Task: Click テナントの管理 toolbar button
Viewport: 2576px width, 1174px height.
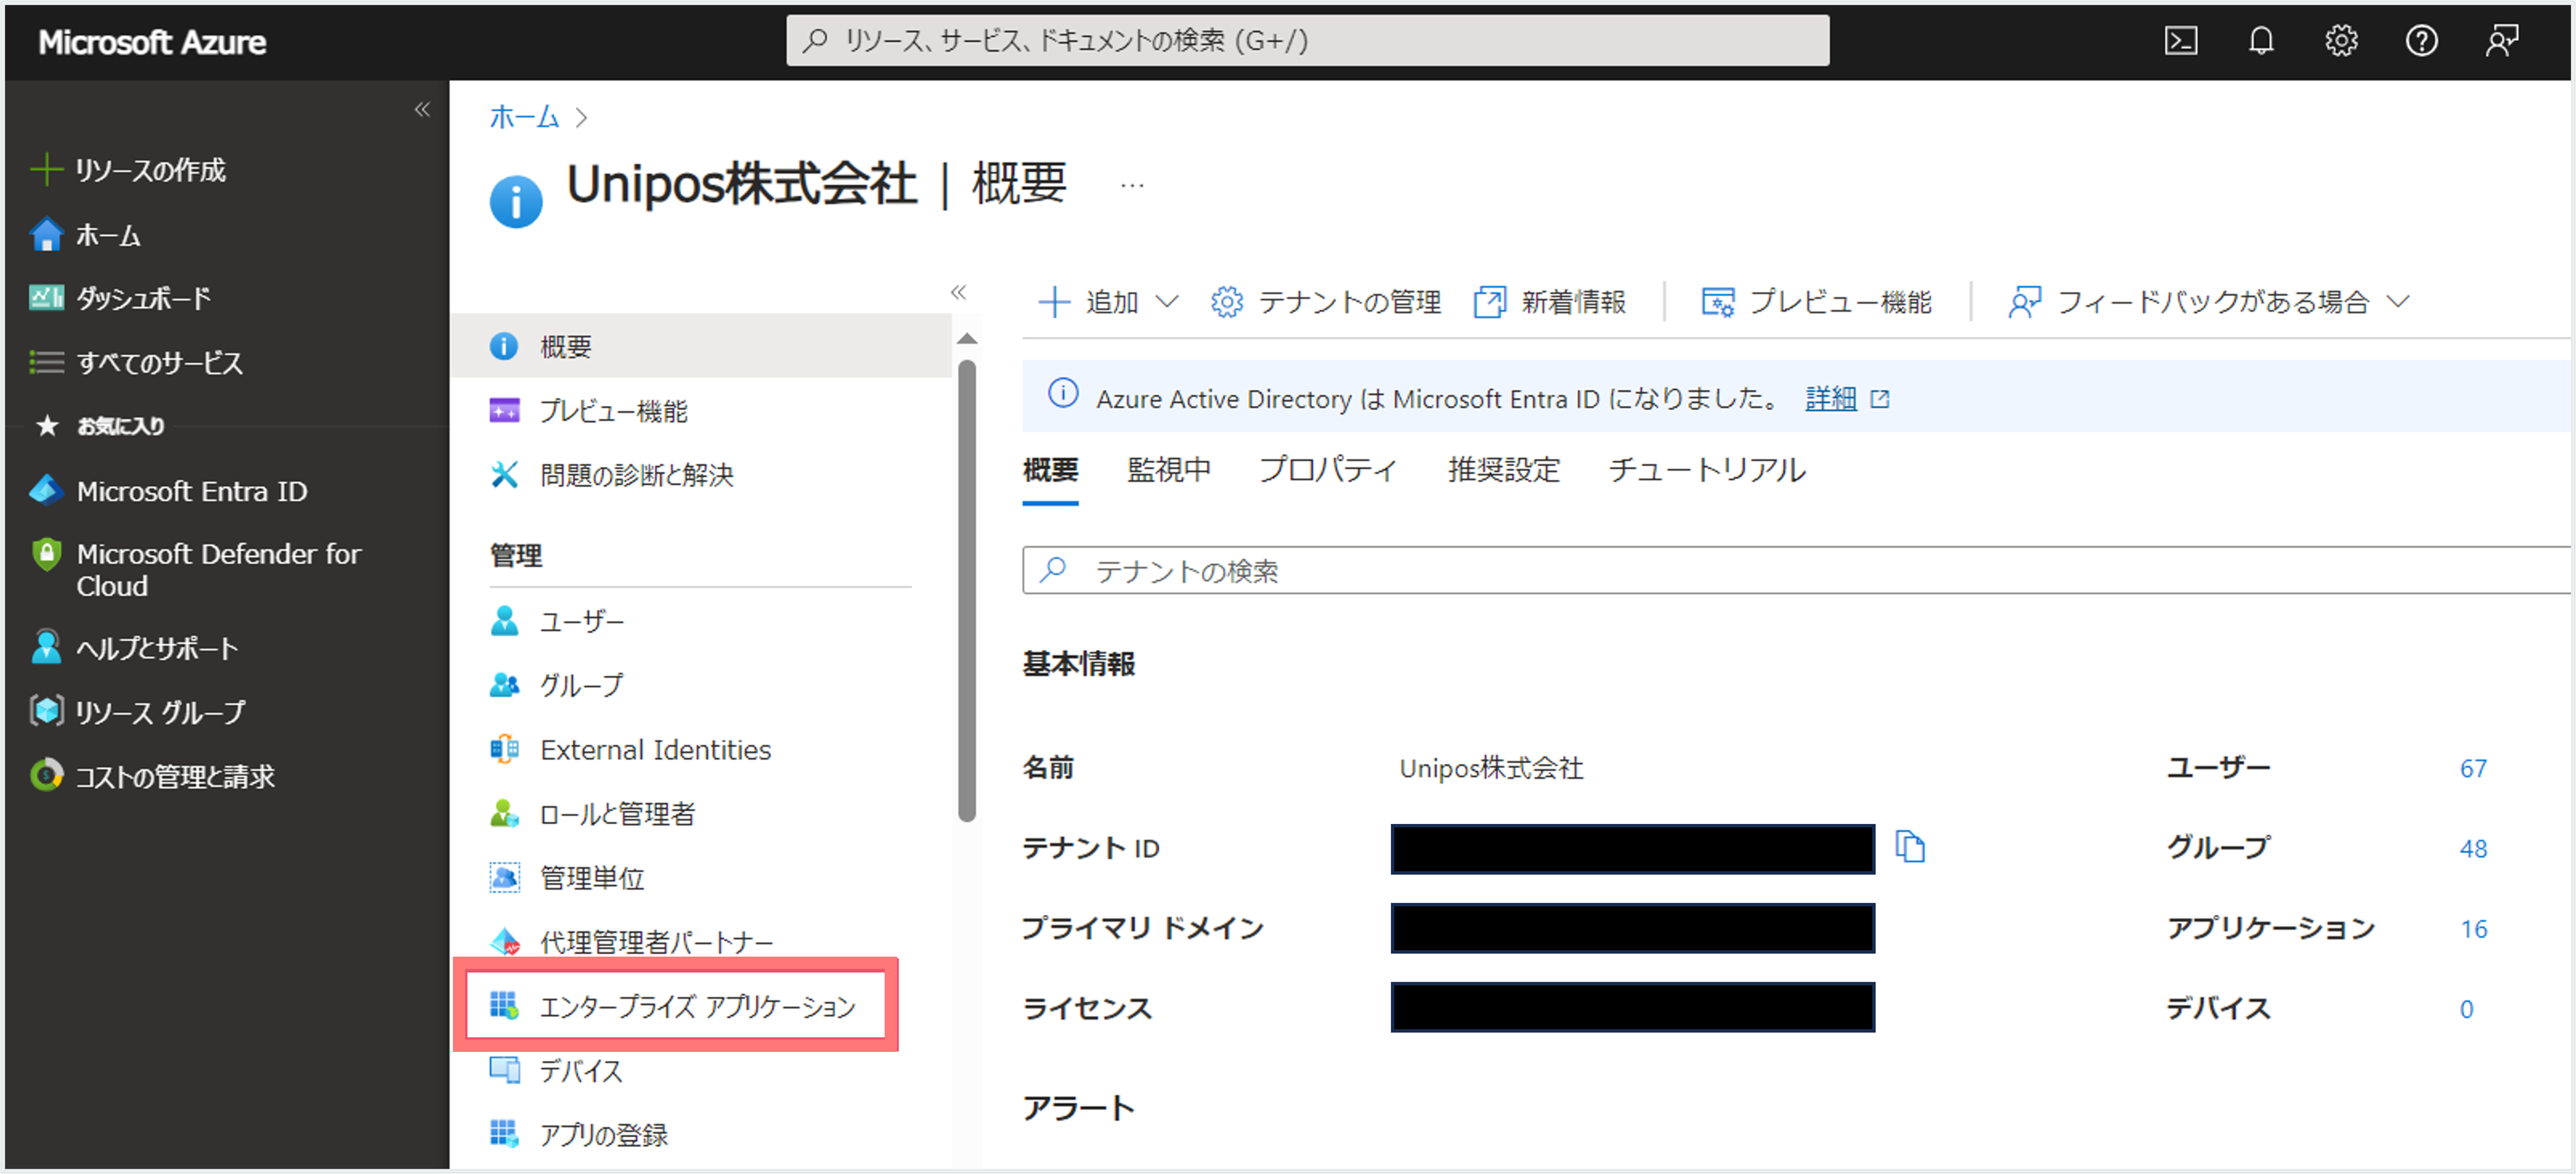Action: click(x=1326, y=301)
